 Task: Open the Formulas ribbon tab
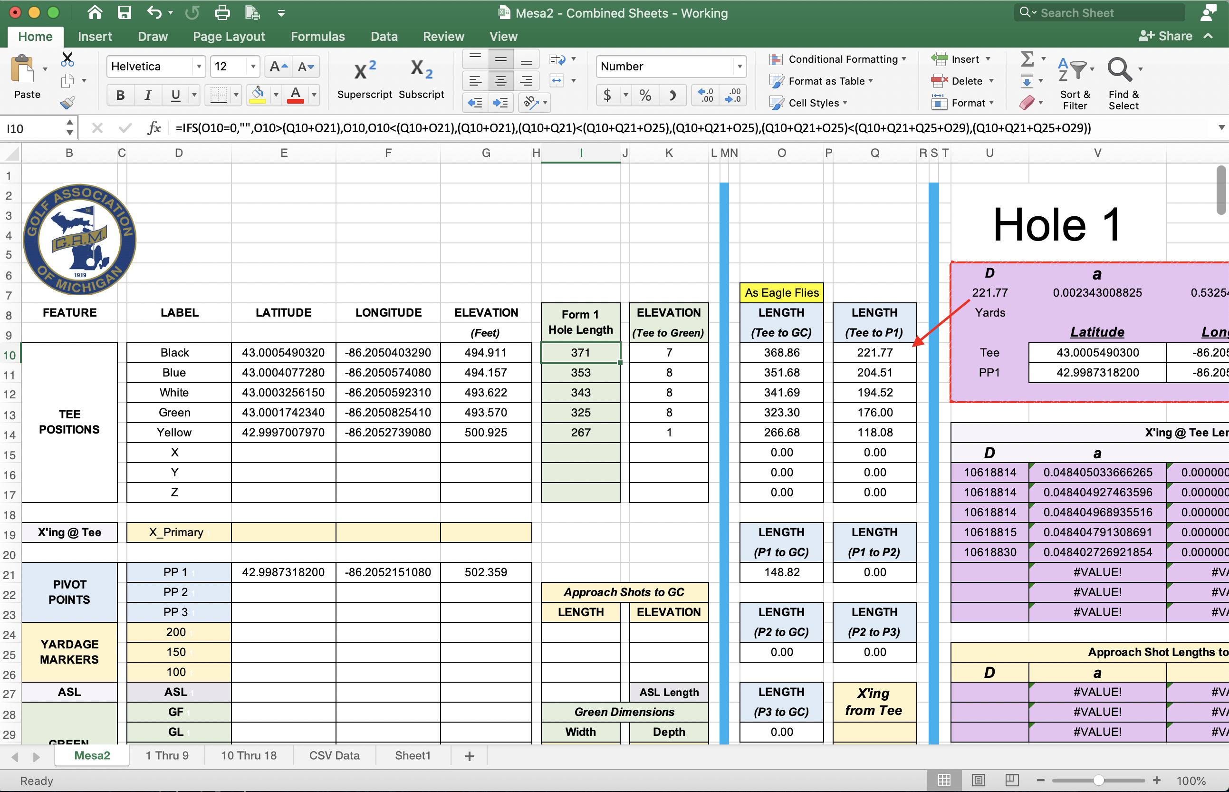click(317, 37)
